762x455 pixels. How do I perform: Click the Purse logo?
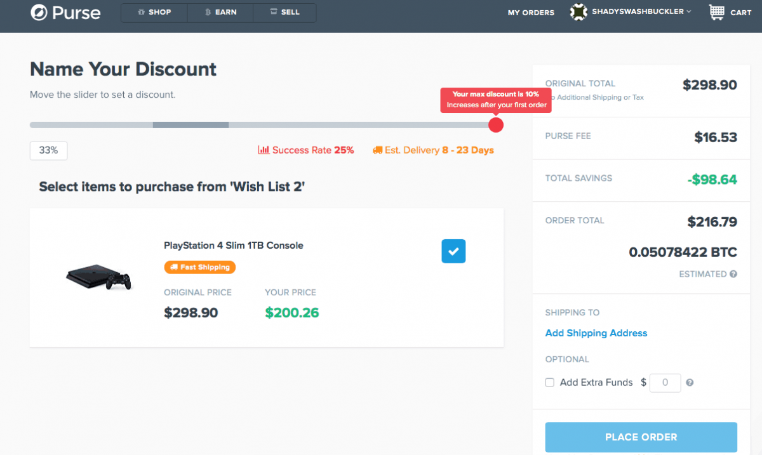click(x=65, y=13)
